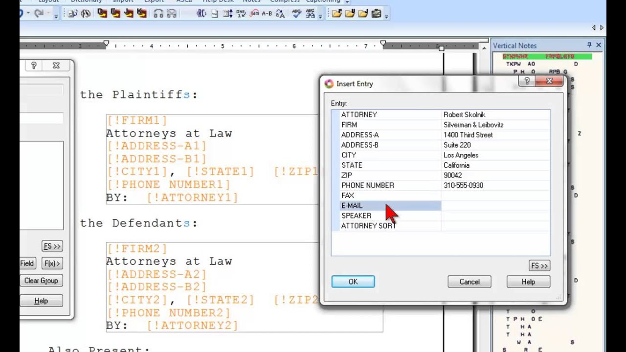This screenshot has width=626, height=352.
Task: Click the red D folder toolbar icon
Action: [x=102, y=13]
